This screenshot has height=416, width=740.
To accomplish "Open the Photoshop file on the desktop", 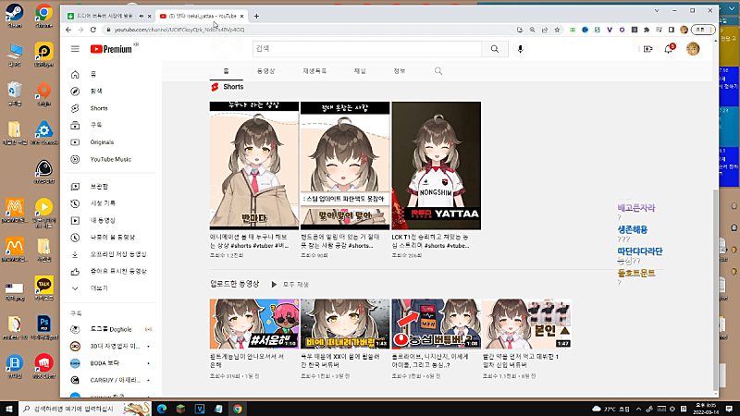I will click(43, 327).
